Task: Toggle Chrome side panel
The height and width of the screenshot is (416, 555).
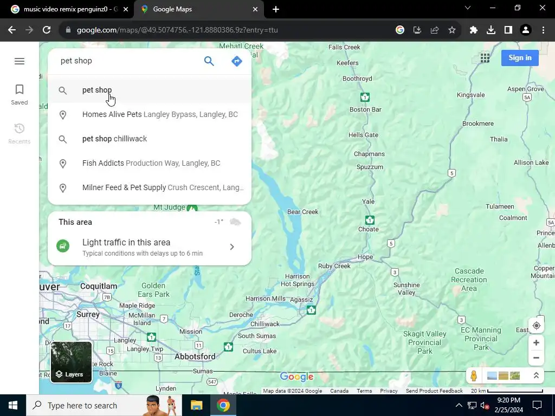Action: (x=508, y=30)
